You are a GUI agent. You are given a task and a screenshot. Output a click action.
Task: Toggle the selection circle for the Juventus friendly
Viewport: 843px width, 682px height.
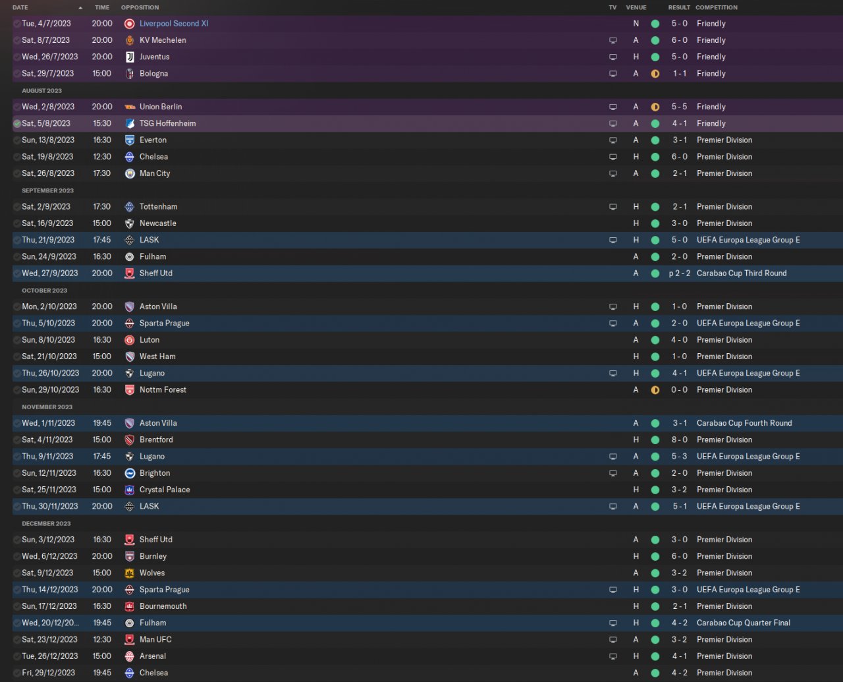tap(17, 57)
